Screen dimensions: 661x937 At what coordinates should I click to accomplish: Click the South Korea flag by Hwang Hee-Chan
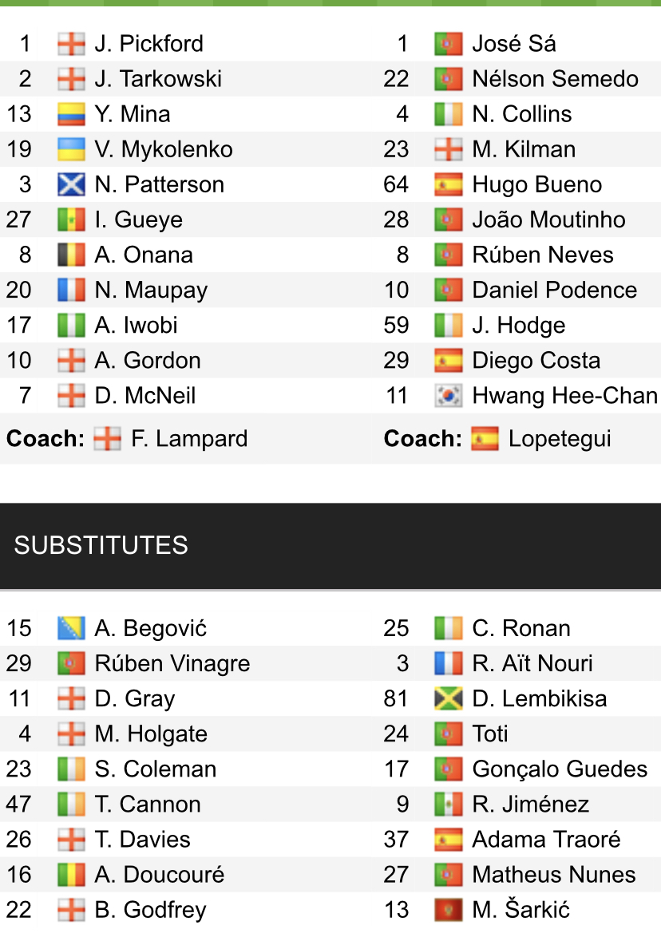tap(449, 396)
